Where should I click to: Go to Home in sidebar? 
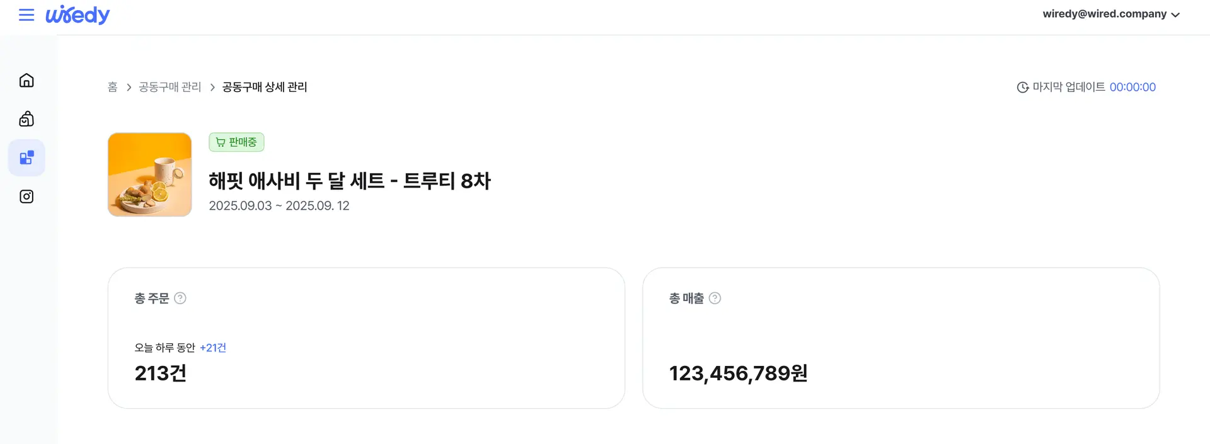26,81
